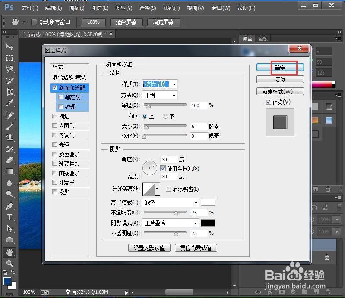
Task: Click the 新建样式 button
Action: (280, 91)
